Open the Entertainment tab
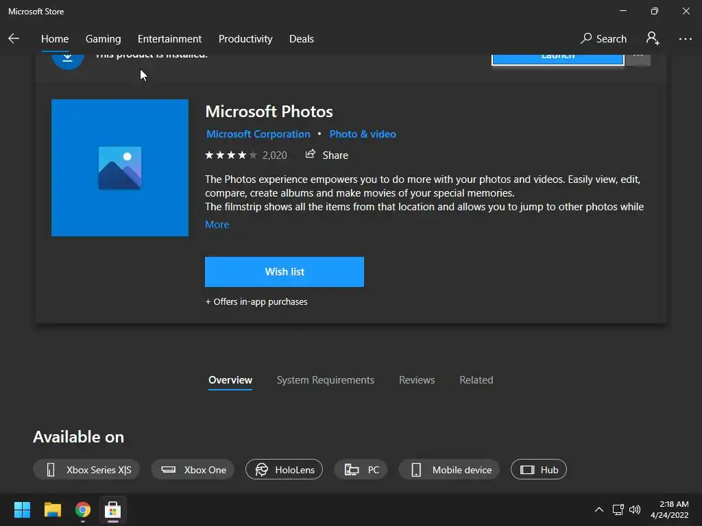The height and width of the screenshot is (526, 702). coord(170,39)
